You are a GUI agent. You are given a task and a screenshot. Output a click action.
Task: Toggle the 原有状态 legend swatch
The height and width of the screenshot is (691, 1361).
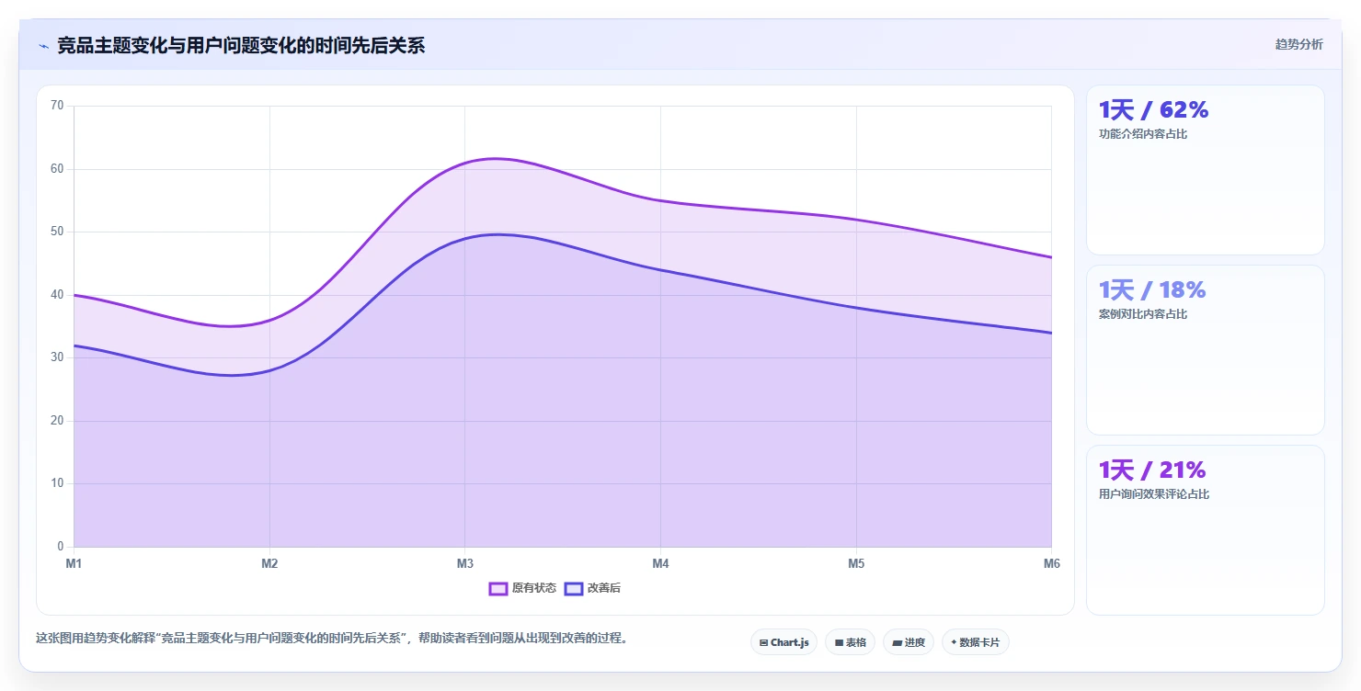tap(498, 589)
